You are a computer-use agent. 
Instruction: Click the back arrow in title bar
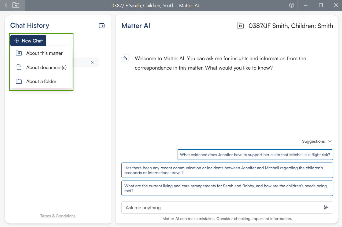point(6,5)
